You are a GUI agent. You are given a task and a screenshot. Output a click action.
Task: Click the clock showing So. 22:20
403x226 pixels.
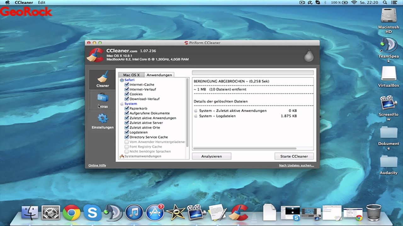[369, 3]
